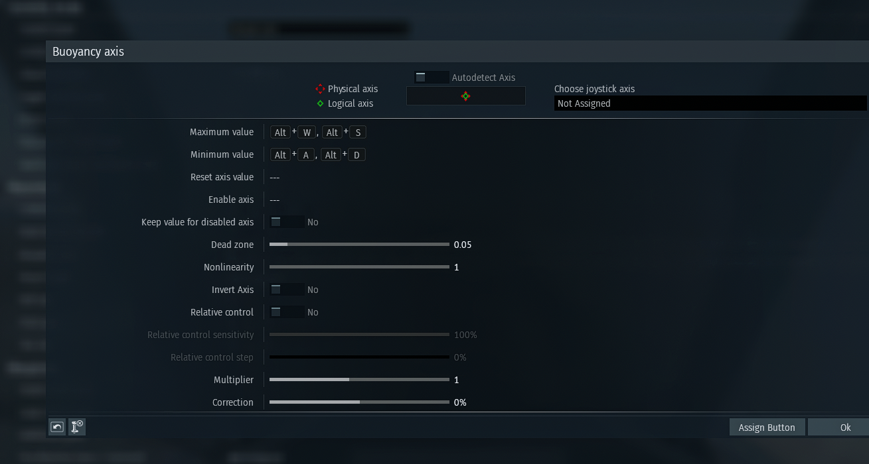Viewport: 869px width, 464px height.
Task: Click the Buoyancy axis dialog title
Action: pos(88,52)
